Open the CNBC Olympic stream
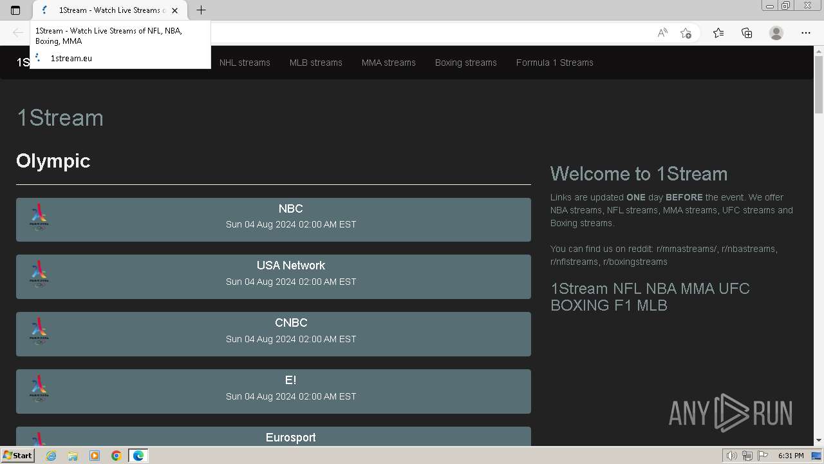 point(274,334)
